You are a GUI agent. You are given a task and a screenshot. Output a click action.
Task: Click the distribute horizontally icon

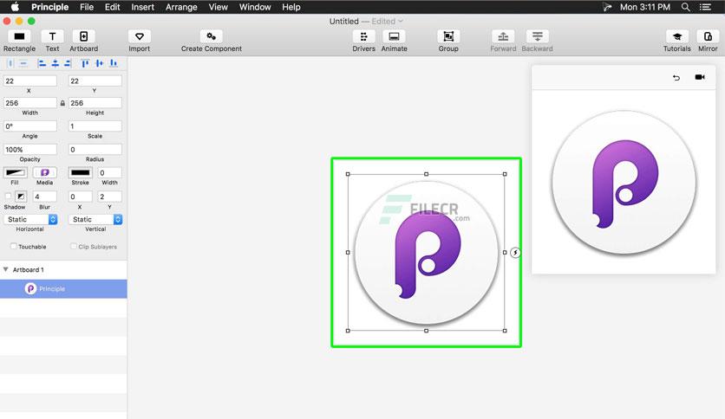10,63
